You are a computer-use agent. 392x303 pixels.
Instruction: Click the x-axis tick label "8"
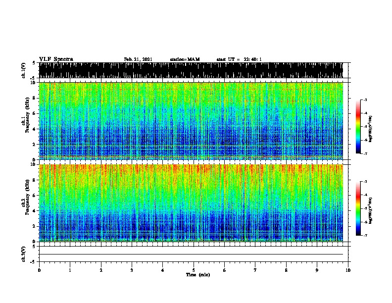point(286,270)
